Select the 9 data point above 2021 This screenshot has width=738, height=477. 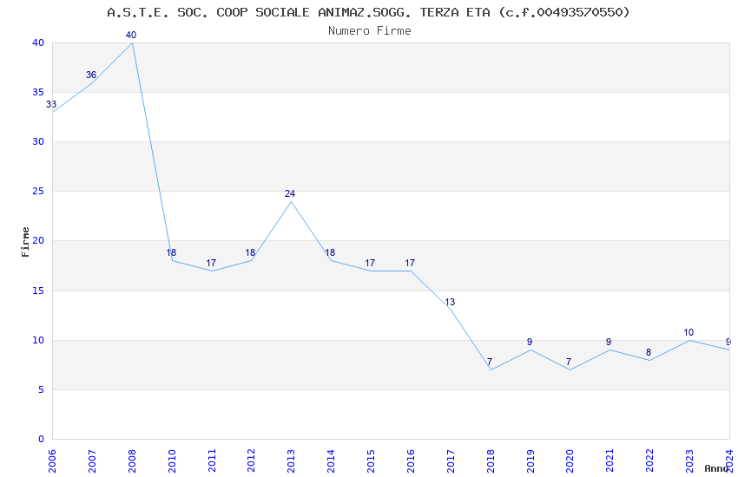click(x=609, y=342)
